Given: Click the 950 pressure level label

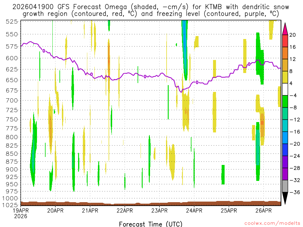Looking at the screenshot, I should pos(12,184).
